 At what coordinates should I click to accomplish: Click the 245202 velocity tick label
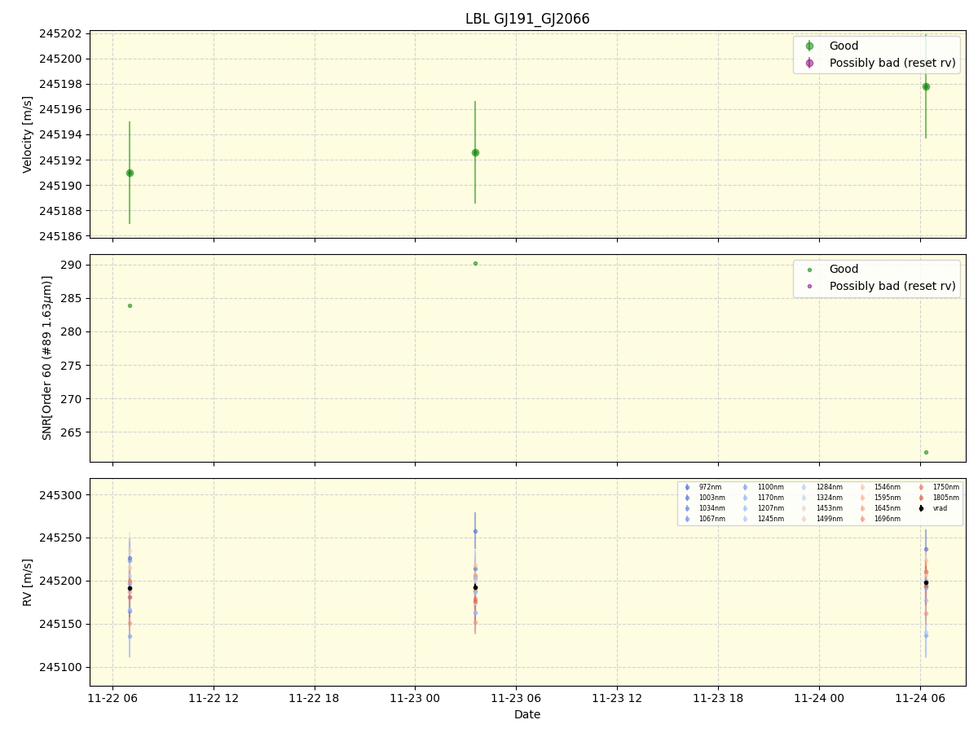pyautogui.click(x=61, y=33)
